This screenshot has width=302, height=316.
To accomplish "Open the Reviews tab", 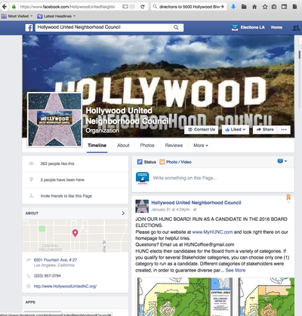I will [x=174, y=146].
